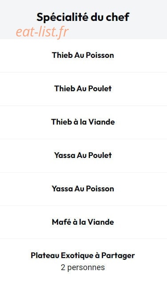Click the word Partager in Plateau Exotique
The image size is (167, 283).
(x=118, y=256)
